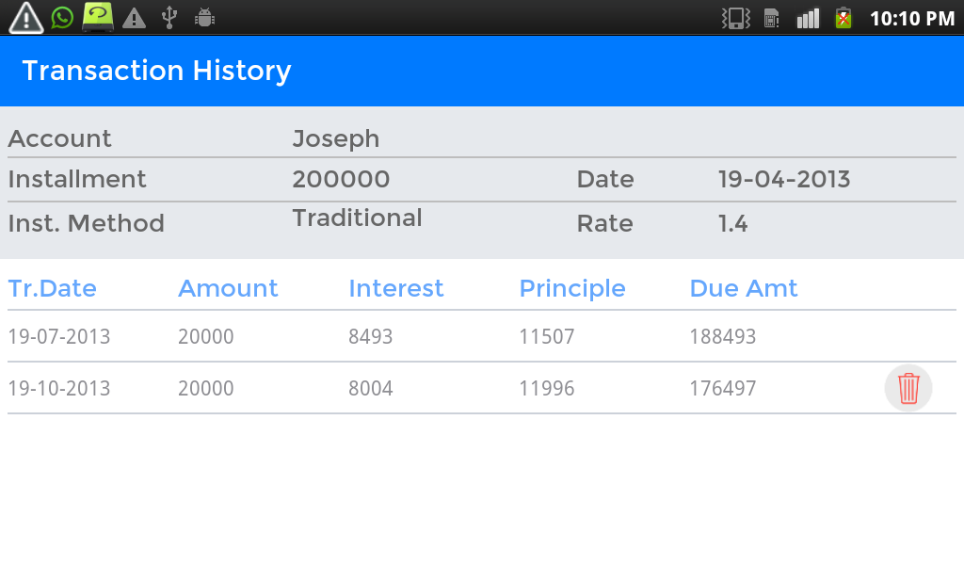Tap the Traditional installment method value

357,218
